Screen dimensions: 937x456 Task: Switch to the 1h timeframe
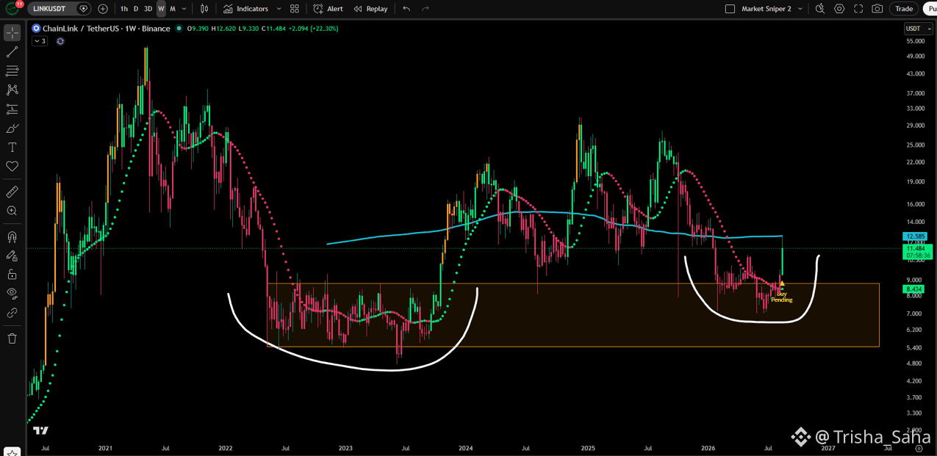pyautogui.click(x=124, y=9)
